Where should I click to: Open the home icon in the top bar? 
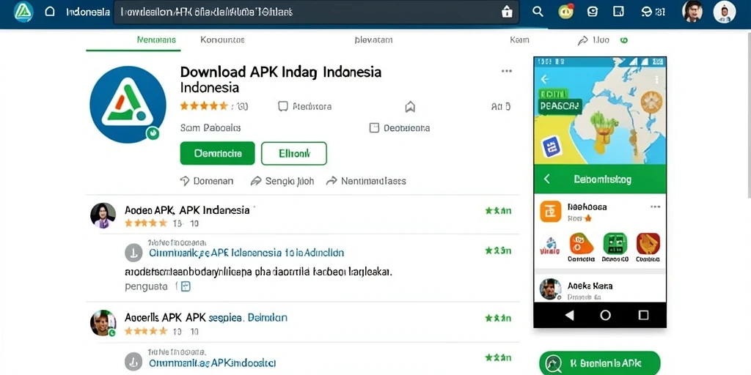click(x=50, y=12)
